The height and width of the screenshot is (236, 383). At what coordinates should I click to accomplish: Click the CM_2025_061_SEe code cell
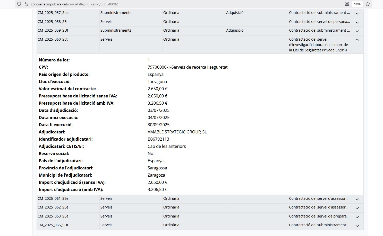click(x=53, y=198)
